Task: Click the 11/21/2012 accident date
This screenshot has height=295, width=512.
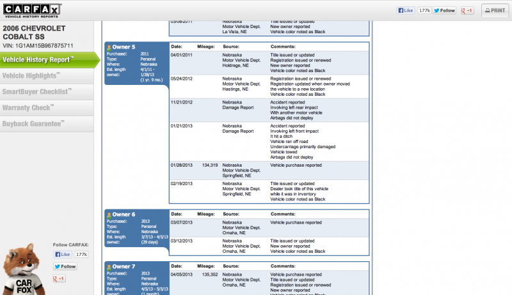Action: tap(182, 102)
